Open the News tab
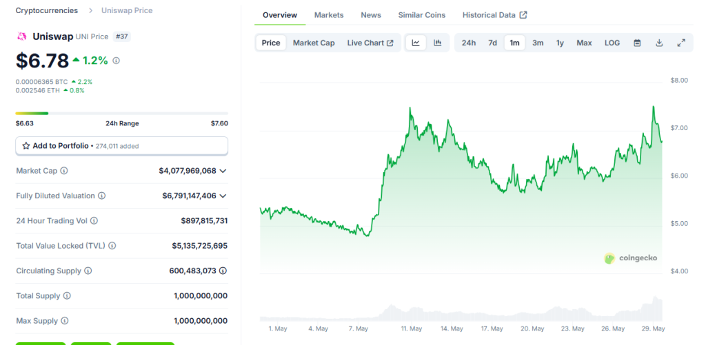706x345 pixels. coord(371,15)
